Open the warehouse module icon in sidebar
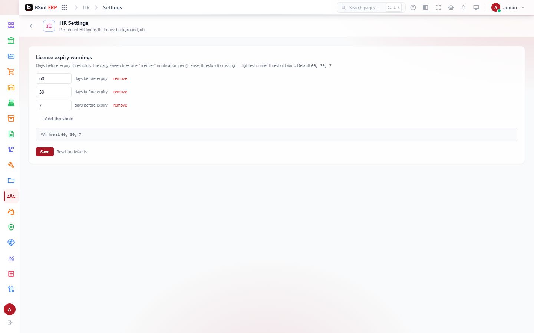Image resolution: width=534 pixels, height=333 pixels. (x=11, y=87)
